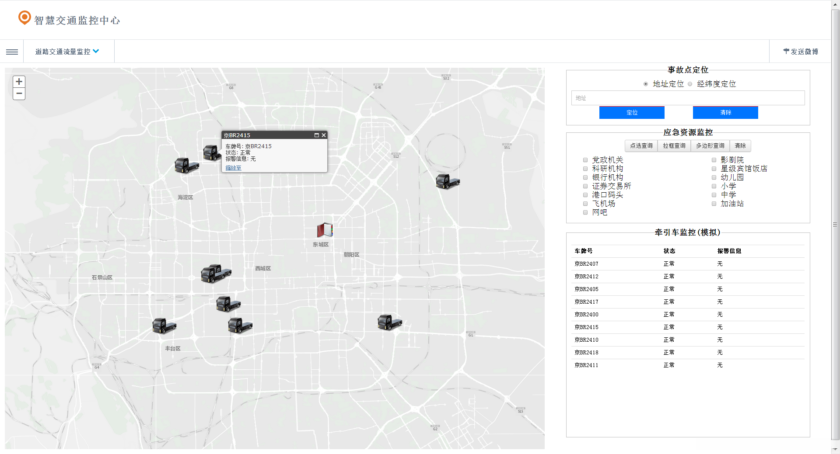The width and height of the screenshot is (840, 454).
Task: Click the 点选查询 tab button
Action: [641, 146]
